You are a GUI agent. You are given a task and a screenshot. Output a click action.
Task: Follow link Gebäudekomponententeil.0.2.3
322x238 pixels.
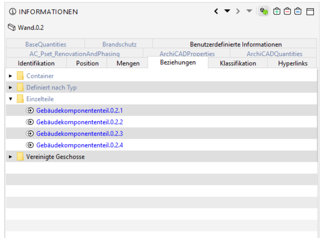(x=79, y=133)
